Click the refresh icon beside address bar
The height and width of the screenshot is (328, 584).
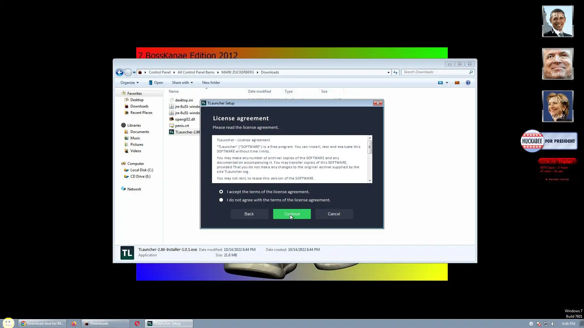point(395,72)
